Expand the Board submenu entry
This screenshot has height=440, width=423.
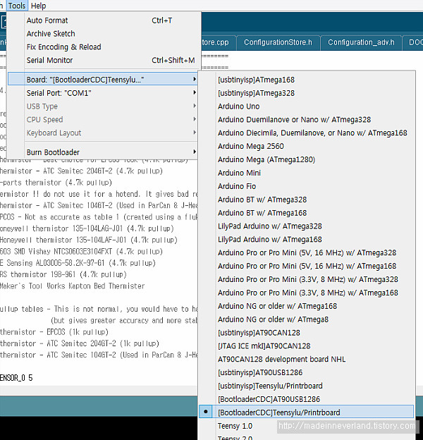[103, 80]
